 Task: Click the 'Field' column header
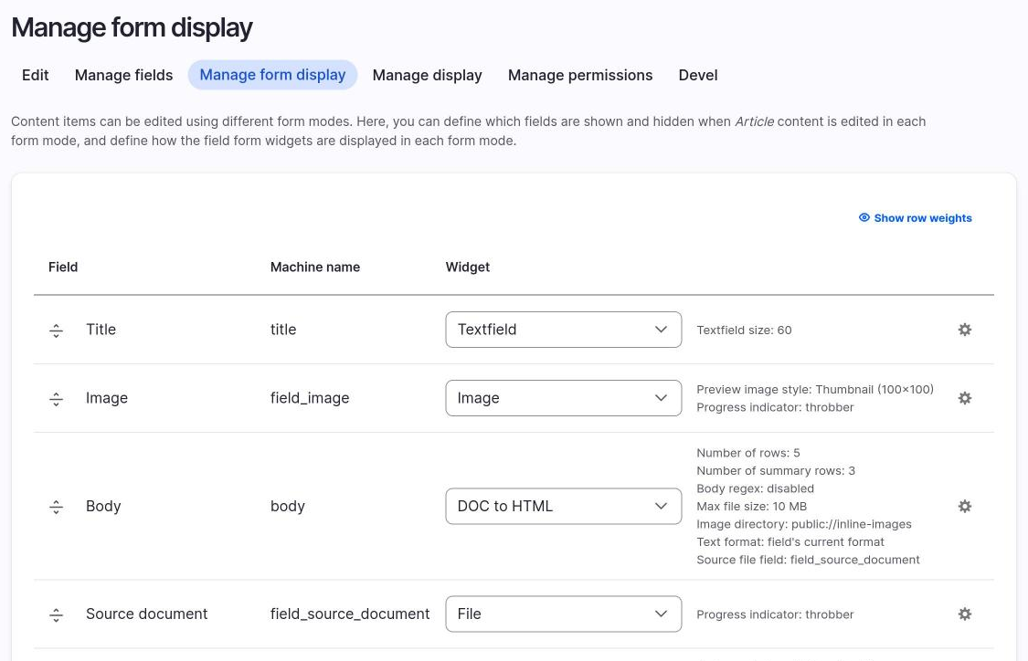pyautogui.click(x=63, y=268)
